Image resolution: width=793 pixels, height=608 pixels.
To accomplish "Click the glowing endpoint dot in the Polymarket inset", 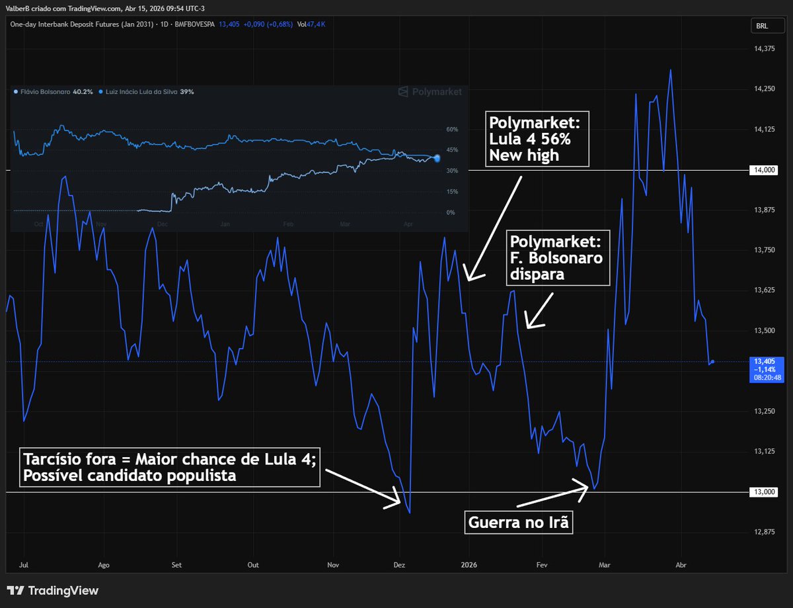I will 437,157.
